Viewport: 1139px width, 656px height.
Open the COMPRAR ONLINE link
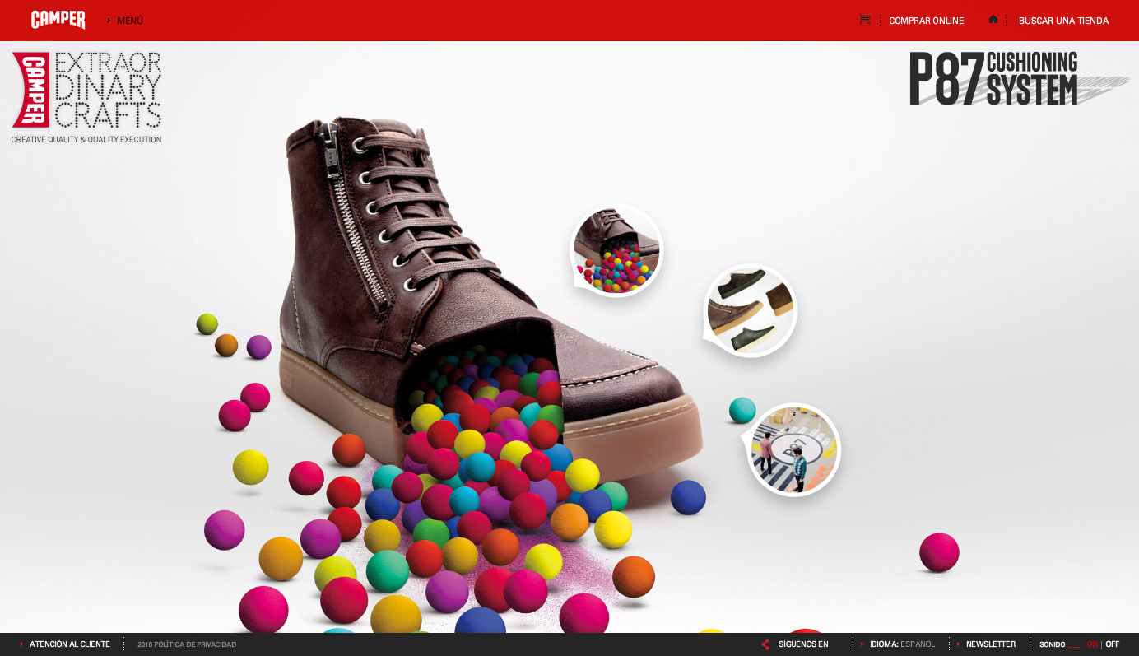(x=926, y=21)
